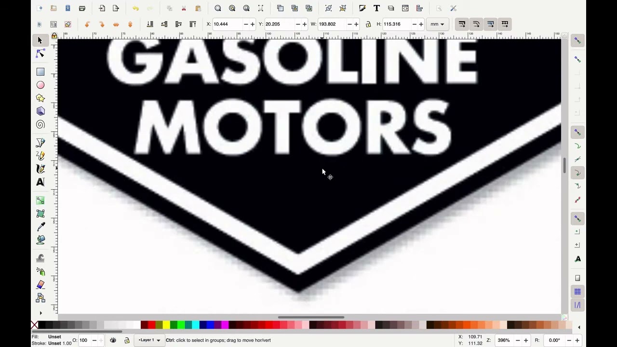Rotate selection 90 degrees counter-clockwise
Viewport: 617px width, 347px height.
pyautogui.click(x=87, y=24)
